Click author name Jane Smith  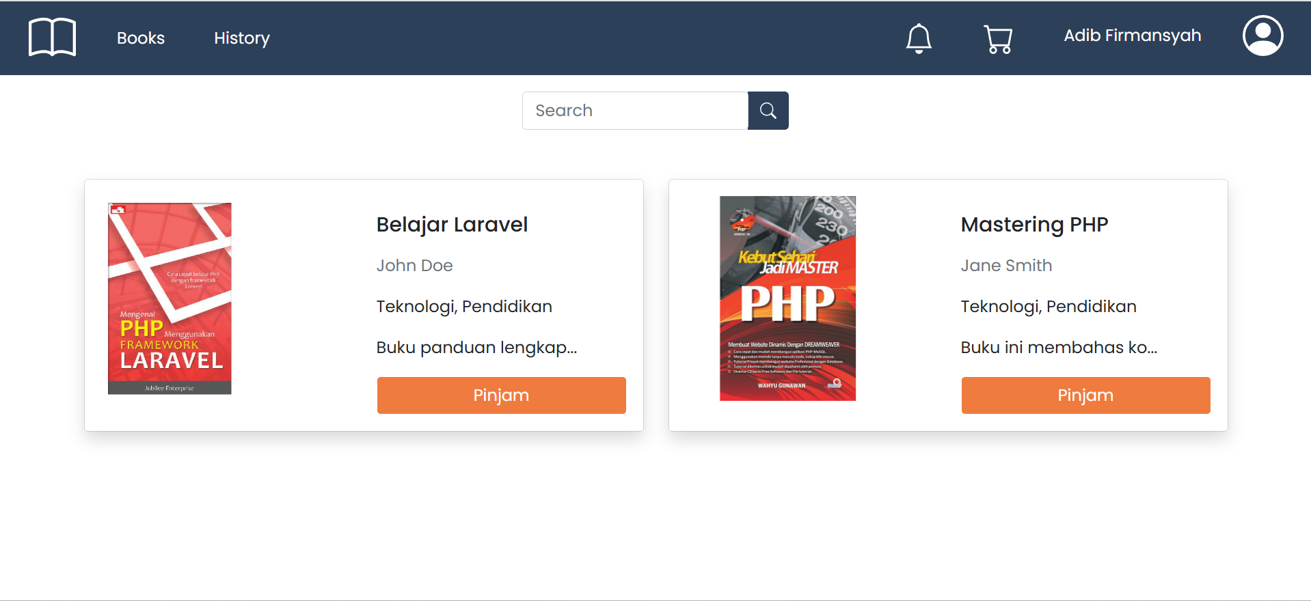pyautogui.click(x=1006, y=265)
